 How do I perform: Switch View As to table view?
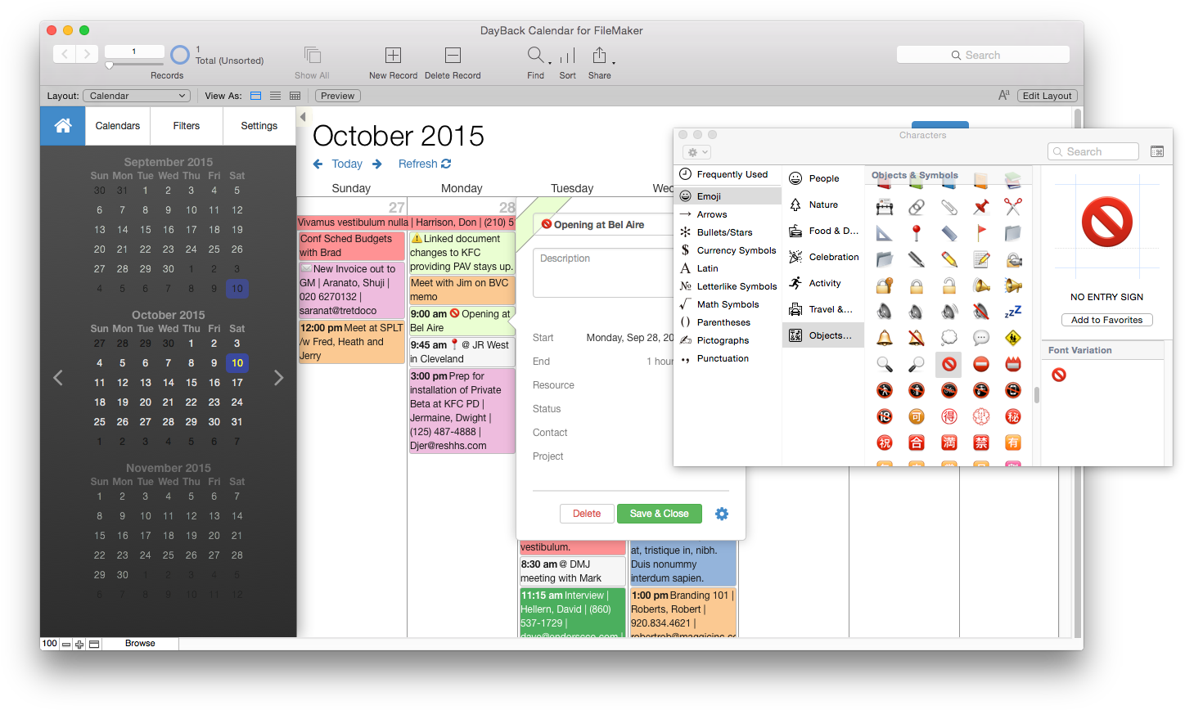(x=295, y=96)
